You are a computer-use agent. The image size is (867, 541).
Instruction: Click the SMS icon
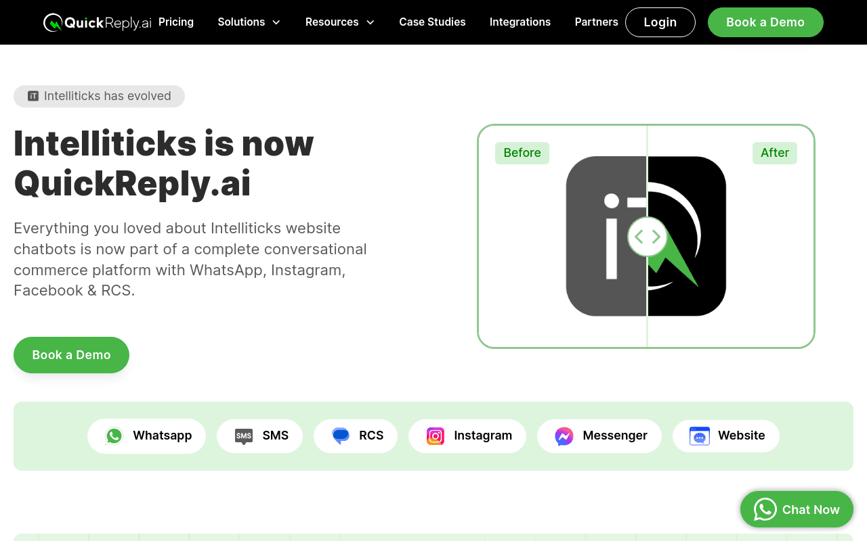(x=244, y=436)
